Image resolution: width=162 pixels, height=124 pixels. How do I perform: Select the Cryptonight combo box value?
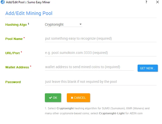(64, 24)
